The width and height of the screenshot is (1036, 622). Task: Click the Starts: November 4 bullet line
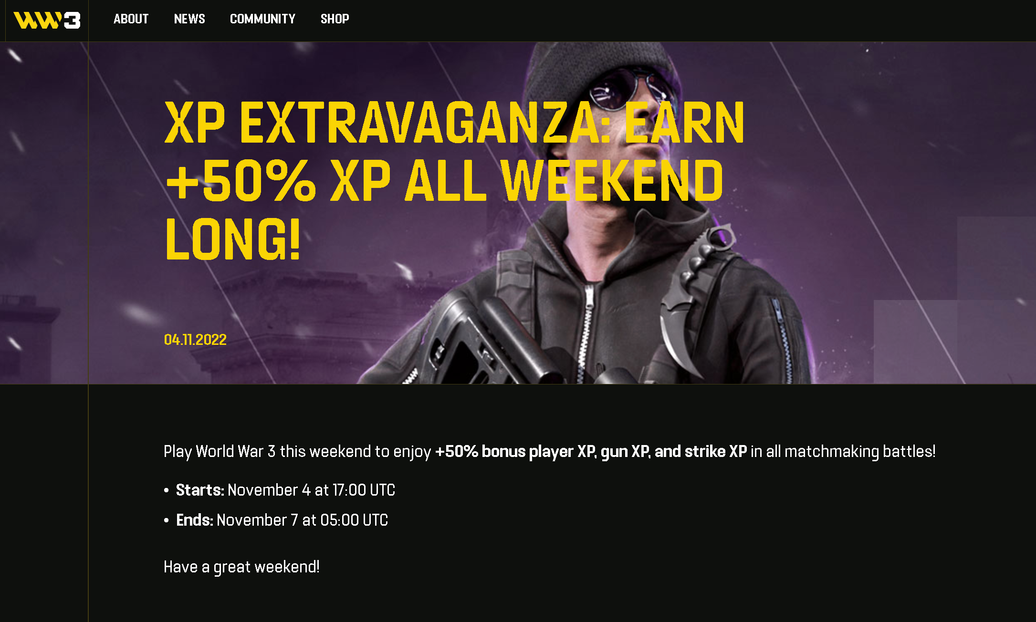tap(285, 490)
